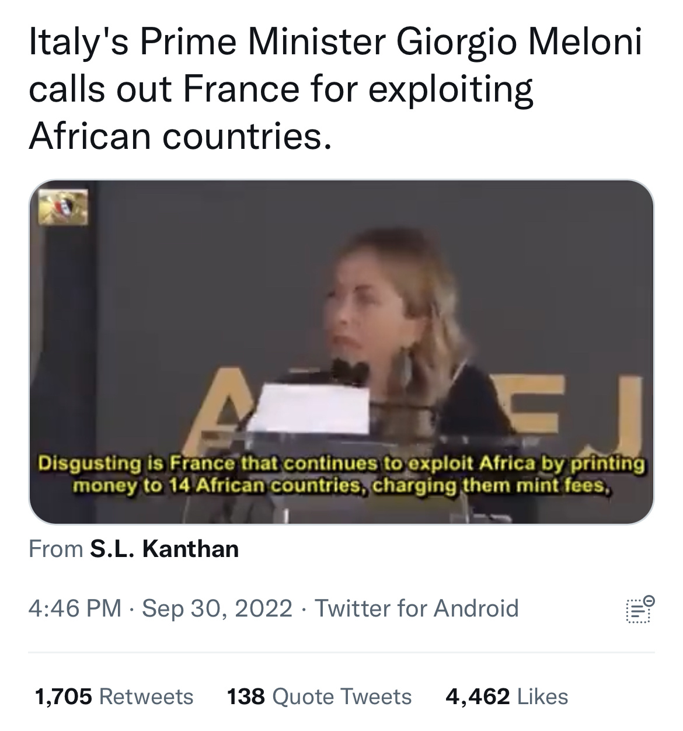Click the tweet's first line mentioning Prime Minister
The image size is (683, 731).
(335, 44)
